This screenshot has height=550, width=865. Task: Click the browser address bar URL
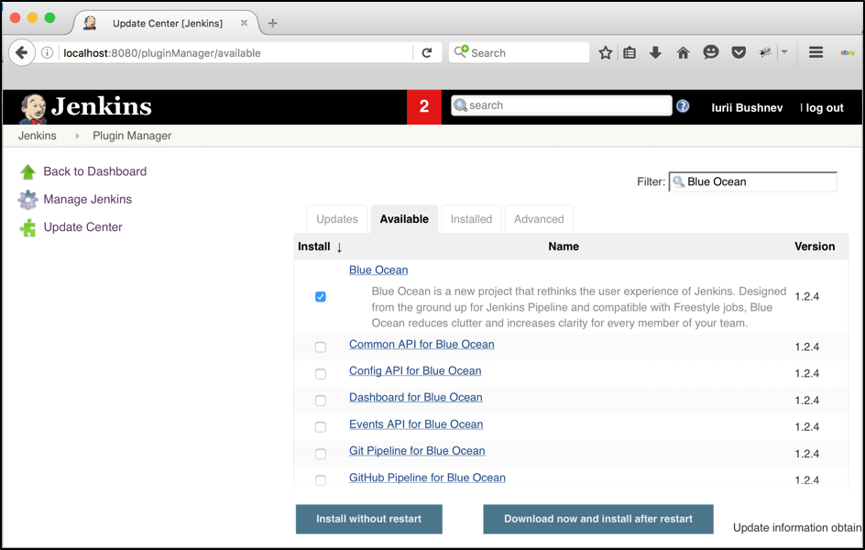(162, 53)
